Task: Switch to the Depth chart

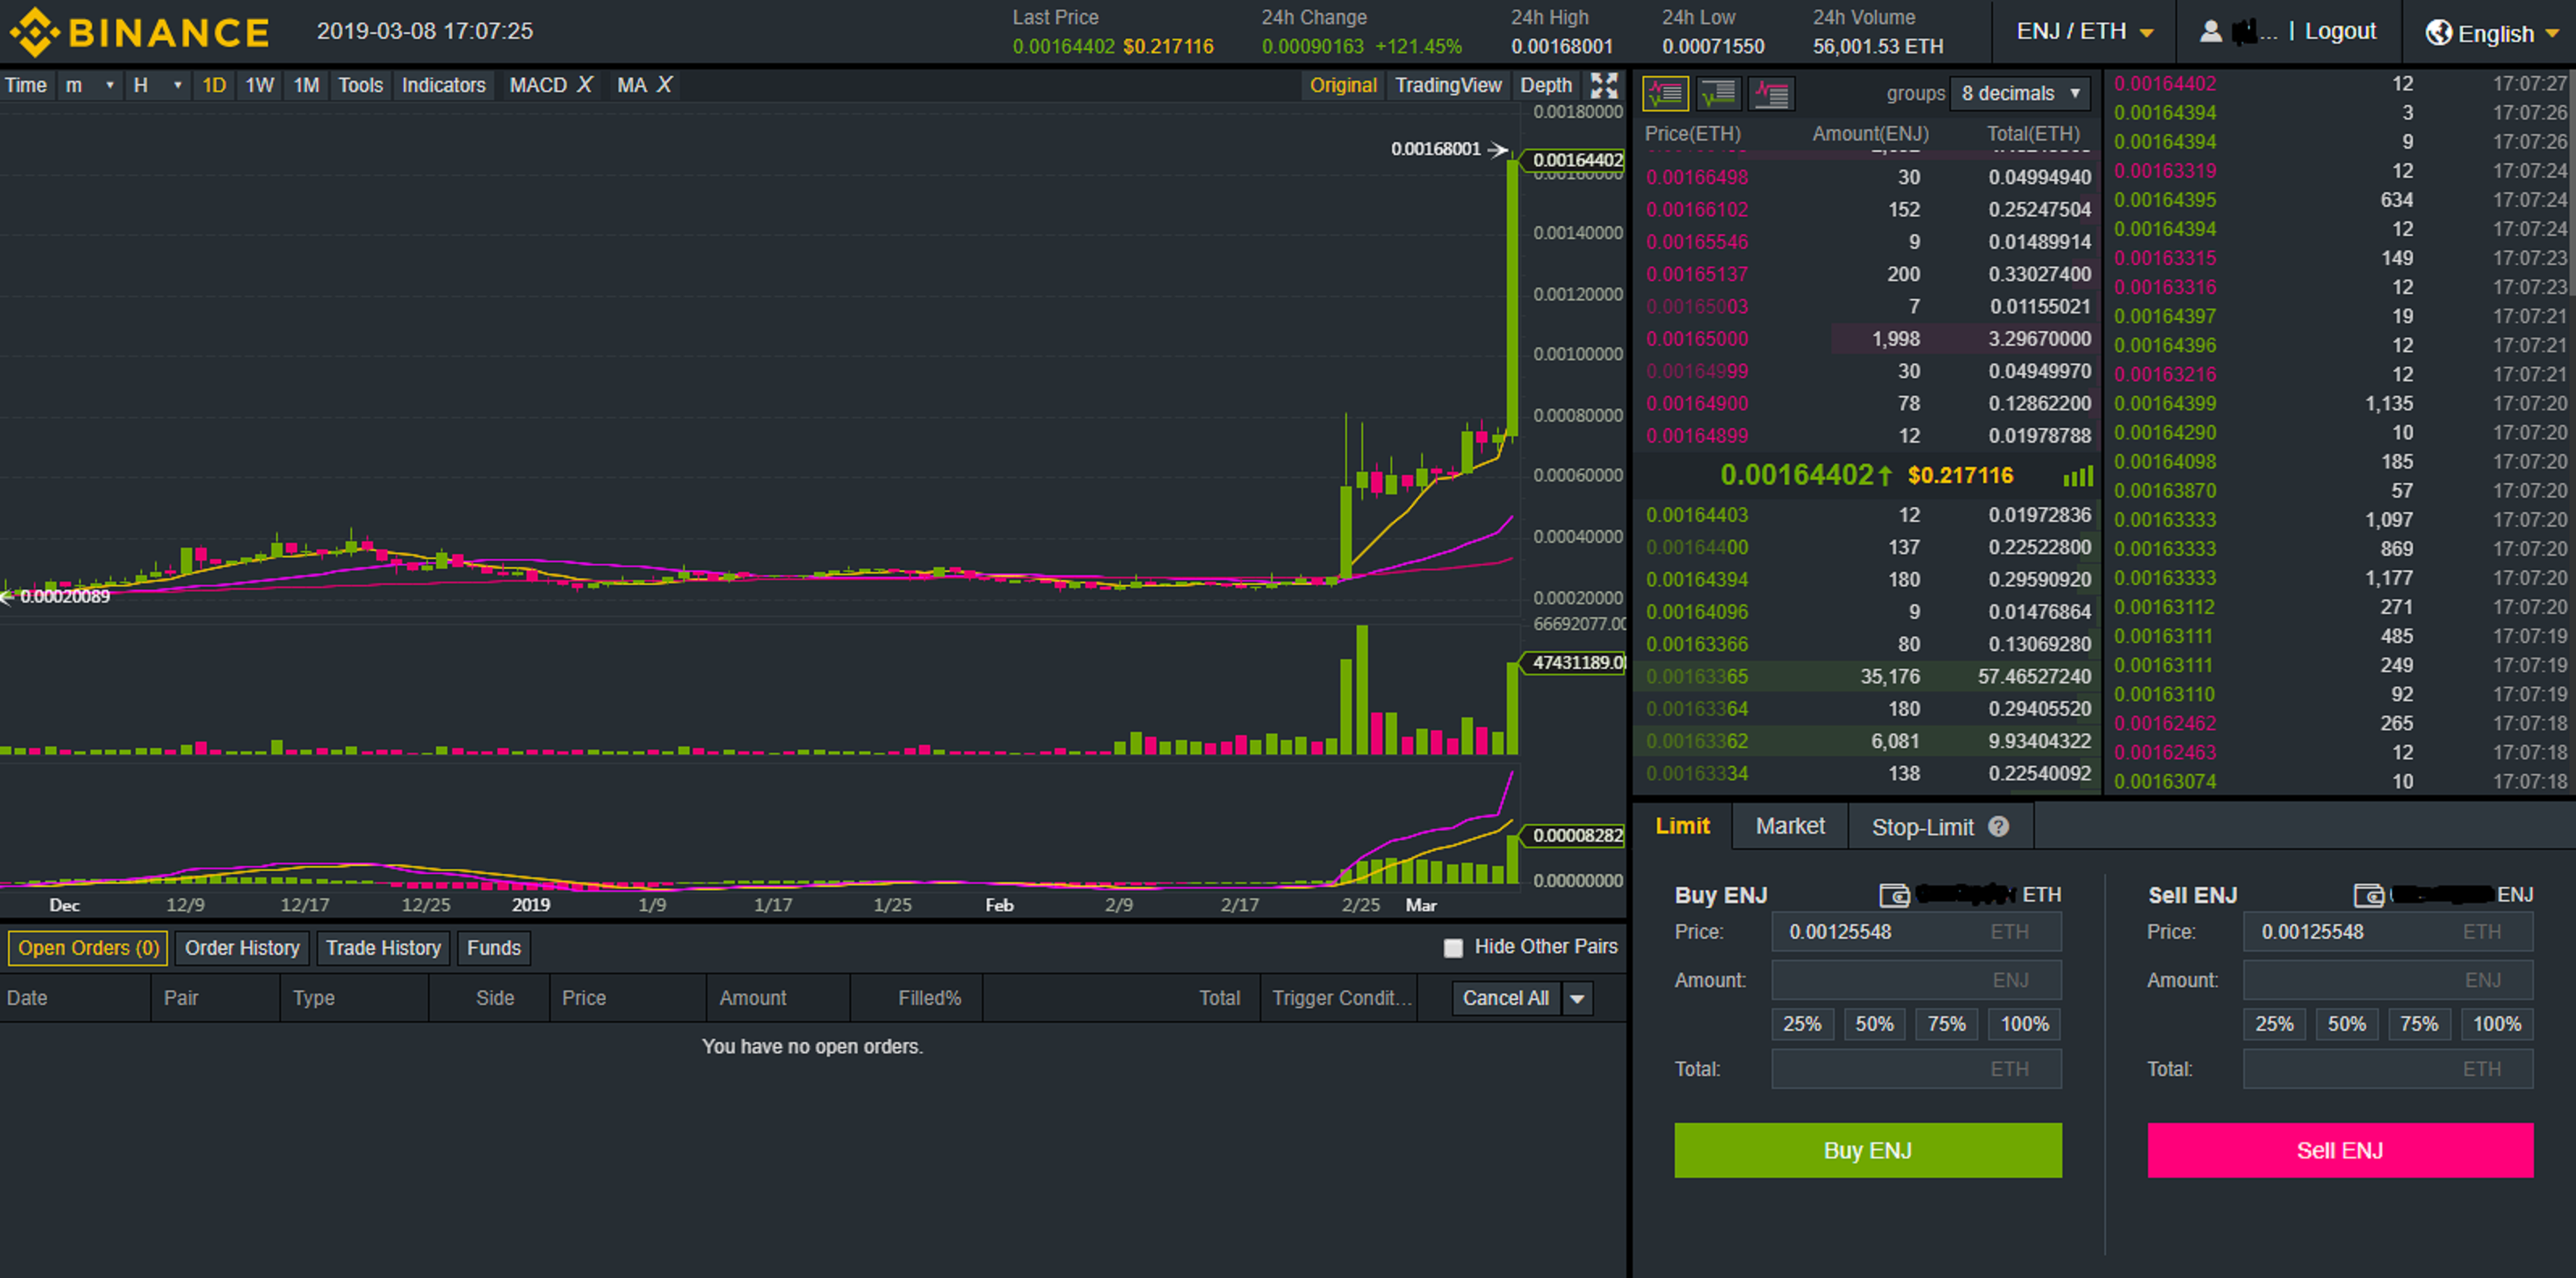Action: 1546,85
